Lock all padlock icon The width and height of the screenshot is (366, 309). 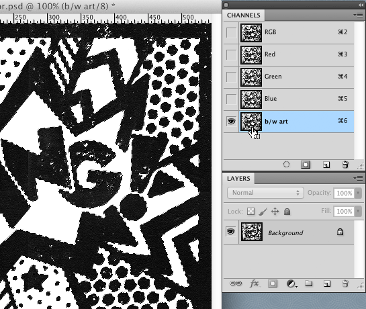[287, 212]
